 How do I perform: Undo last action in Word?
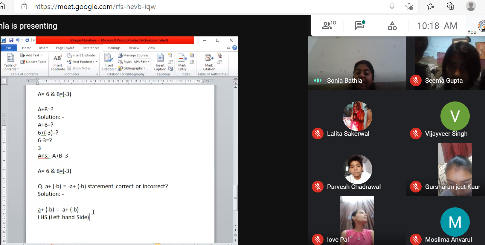(x=18, y=40)
